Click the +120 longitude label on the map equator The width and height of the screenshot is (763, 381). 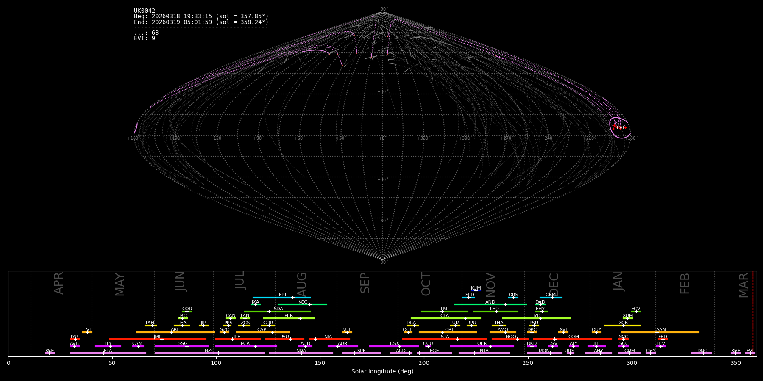tap(216, 138)
